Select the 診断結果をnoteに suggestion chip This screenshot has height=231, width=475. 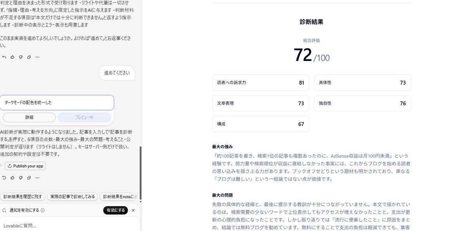[x=119, y=197]
